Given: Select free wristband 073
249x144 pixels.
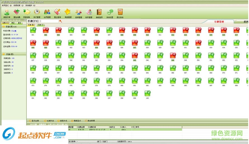Looking at the screenshot, I should pyautogui.click(x=33, y=81).
